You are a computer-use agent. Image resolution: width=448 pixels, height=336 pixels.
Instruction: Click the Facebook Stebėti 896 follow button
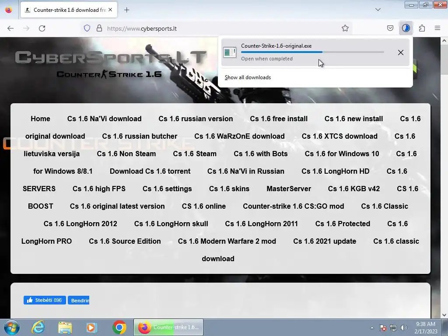tap(45, 300)
